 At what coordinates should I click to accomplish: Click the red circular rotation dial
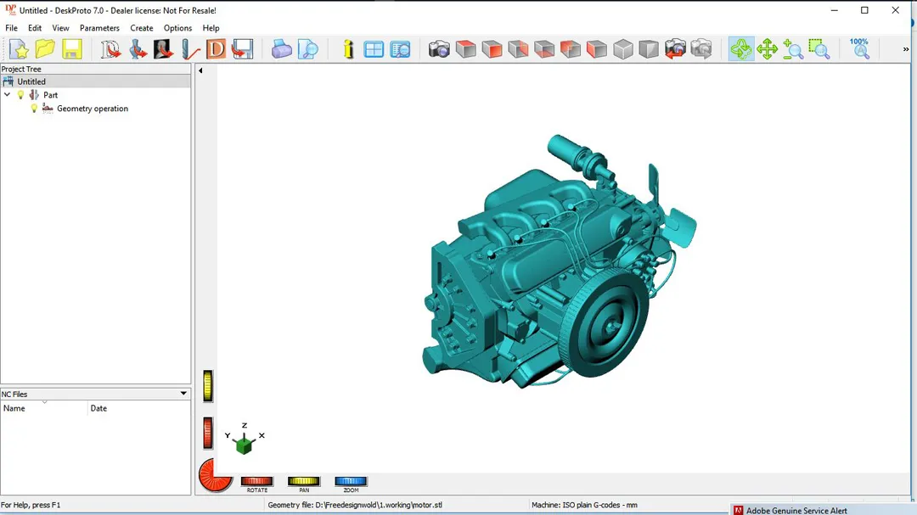pos(215,474)
